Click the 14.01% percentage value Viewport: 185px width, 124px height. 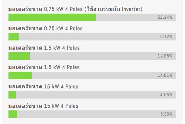(165, 75)
